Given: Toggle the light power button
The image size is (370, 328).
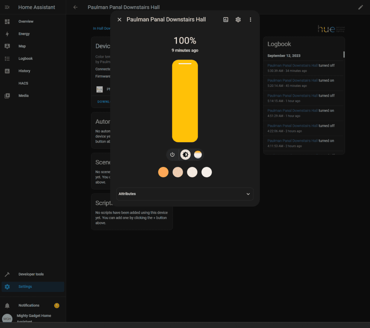Looking at the screenshot, I should [x=172, y=155].
